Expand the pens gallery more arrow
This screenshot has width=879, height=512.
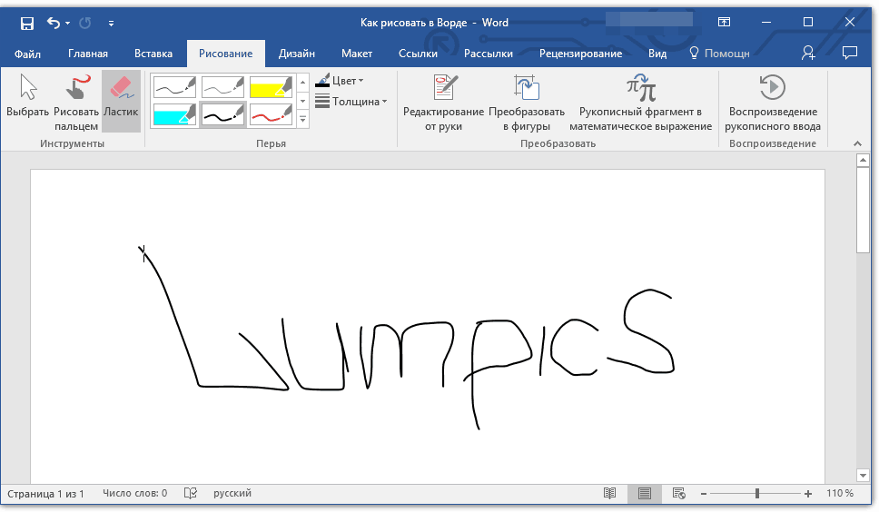(303, 120)
